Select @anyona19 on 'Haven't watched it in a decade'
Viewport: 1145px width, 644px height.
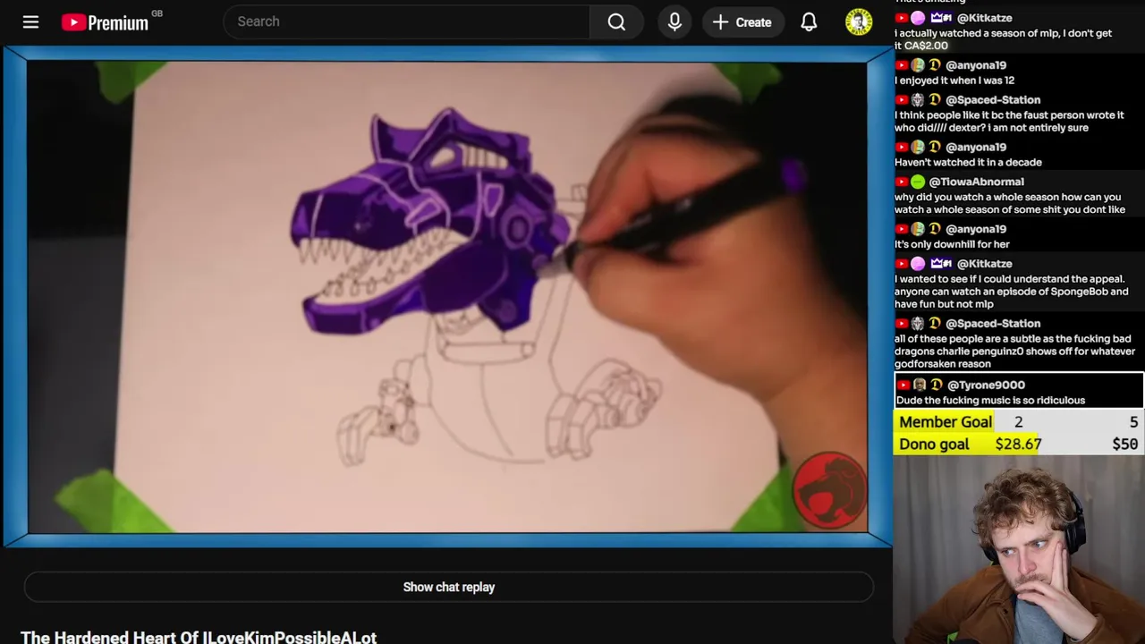(975, 148)
